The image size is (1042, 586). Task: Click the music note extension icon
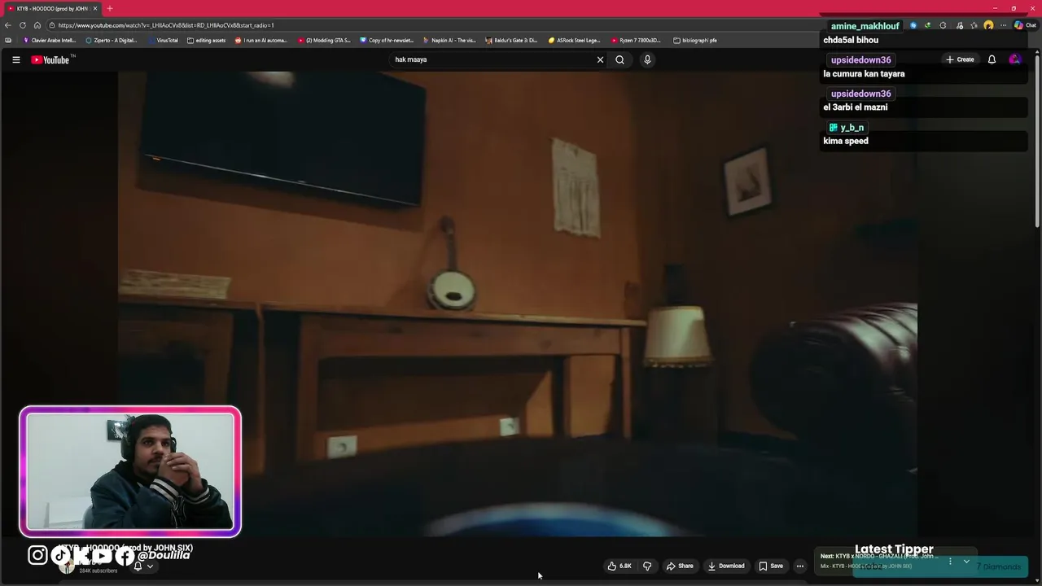click(x=960, y=25)
